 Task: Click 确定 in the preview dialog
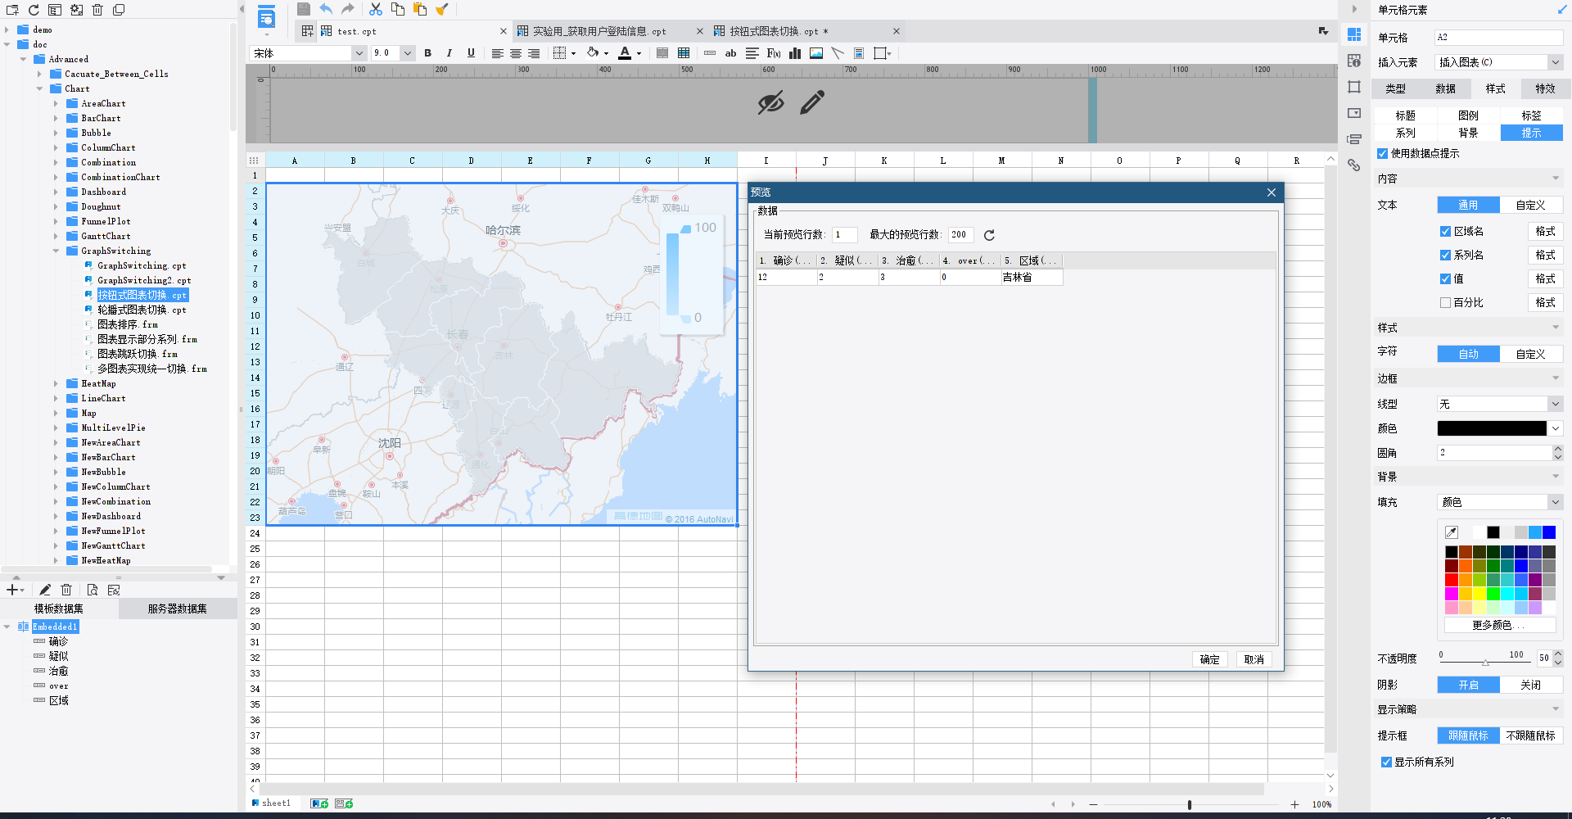1210,659
